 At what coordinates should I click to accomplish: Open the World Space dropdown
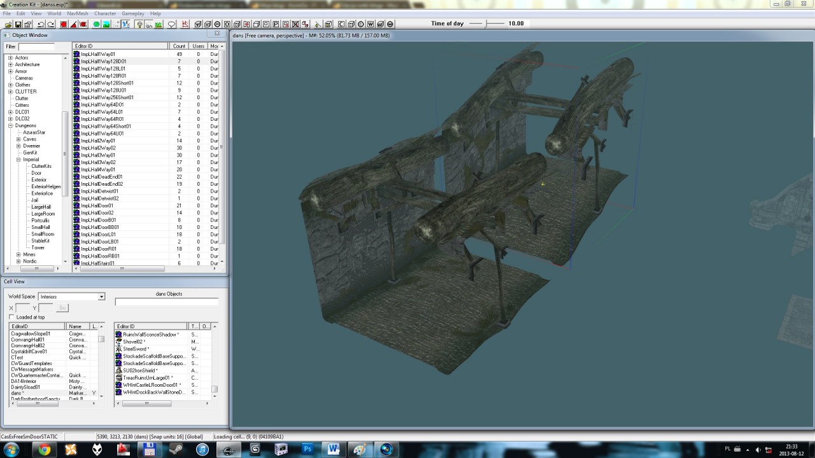point(101,296)
